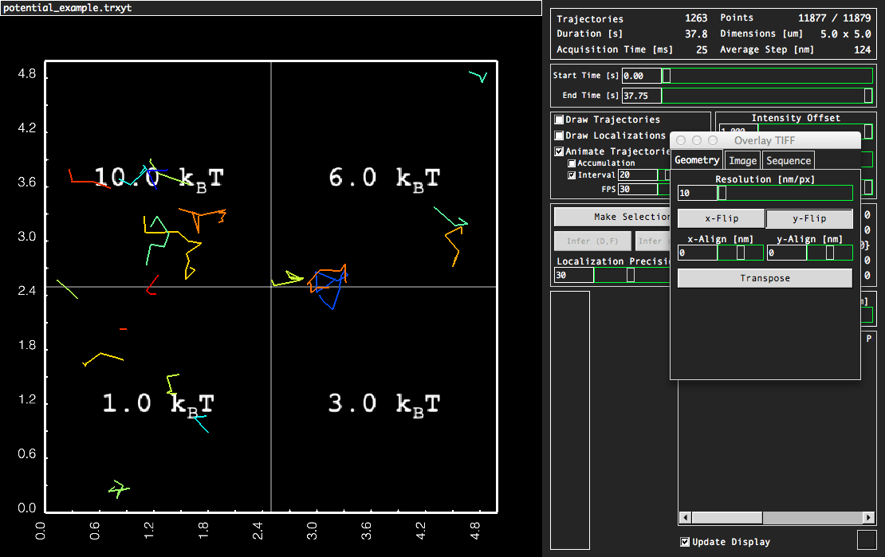The width and height of the screenshot is (885, 557).
Task: Uncheck the Animate Trajectories checkbox
Action: click(x=560, y=151)
